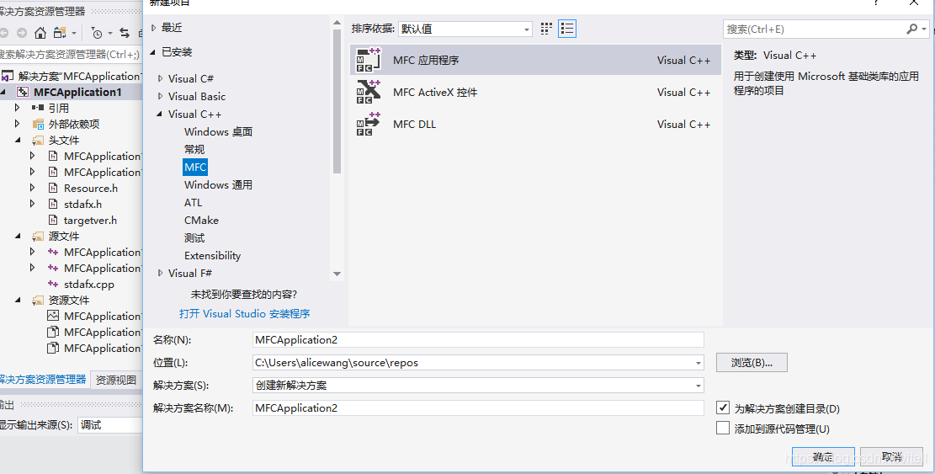935x474 pixels.
Task: Select the MFC category
Action: click(195, 167)
